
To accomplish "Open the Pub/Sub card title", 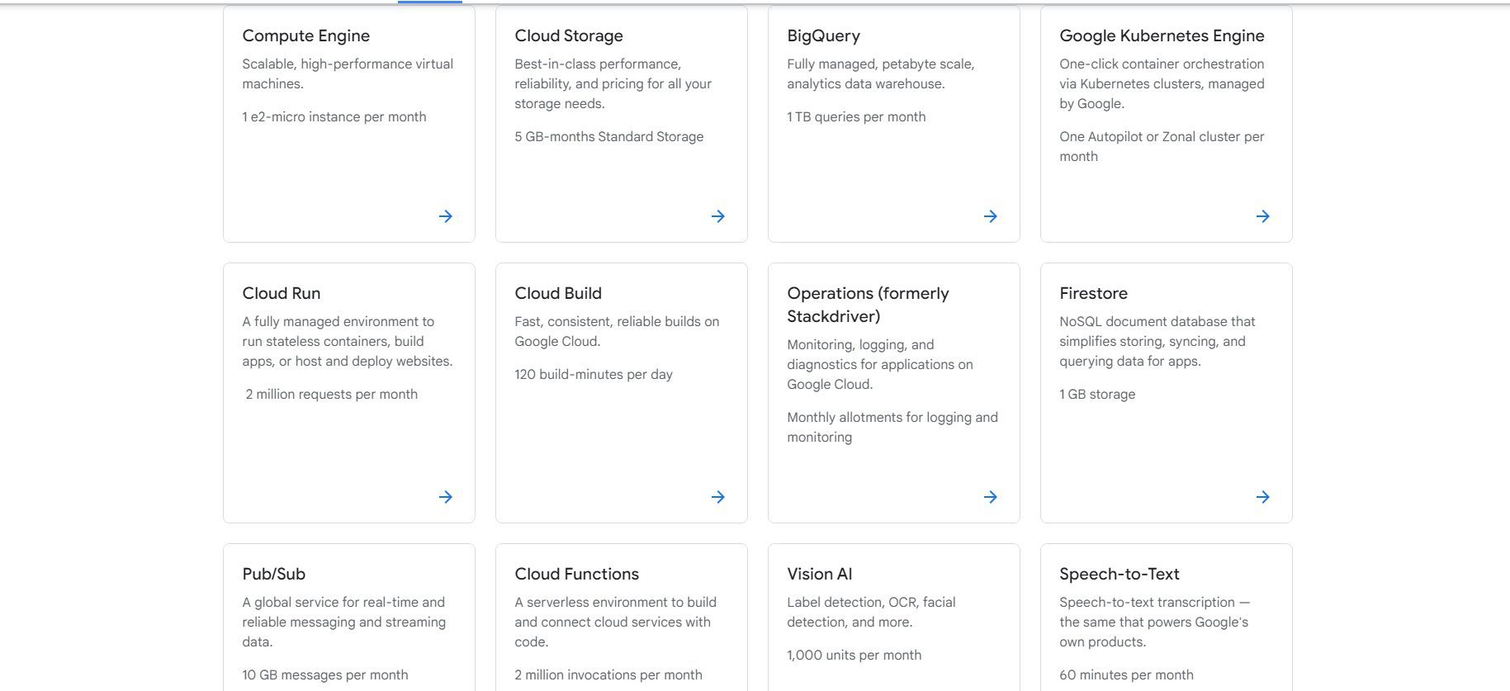I will coord(274,574).
